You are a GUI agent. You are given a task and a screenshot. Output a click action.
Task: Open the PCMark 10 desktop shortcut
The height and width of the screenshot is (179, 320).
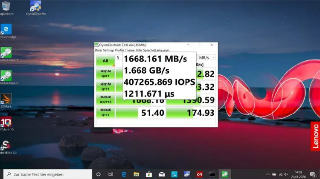(x=6, y=123)
